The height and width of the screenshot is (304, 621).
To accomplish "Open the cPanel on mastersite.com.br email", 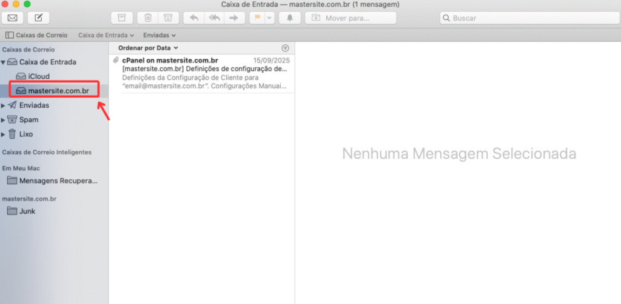I will [200, 73].
